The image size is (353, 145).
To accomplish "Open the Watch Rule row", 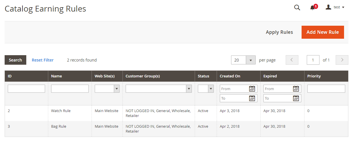I will tap(61, 111).
